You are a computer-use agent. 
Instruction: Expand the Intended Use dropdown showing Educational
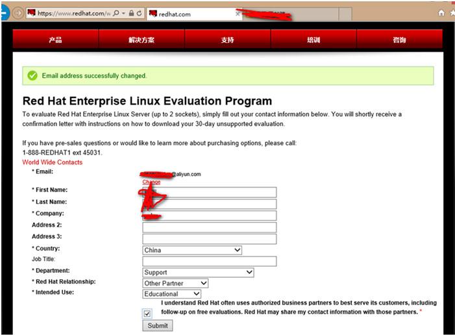click(x=171, y=294)
